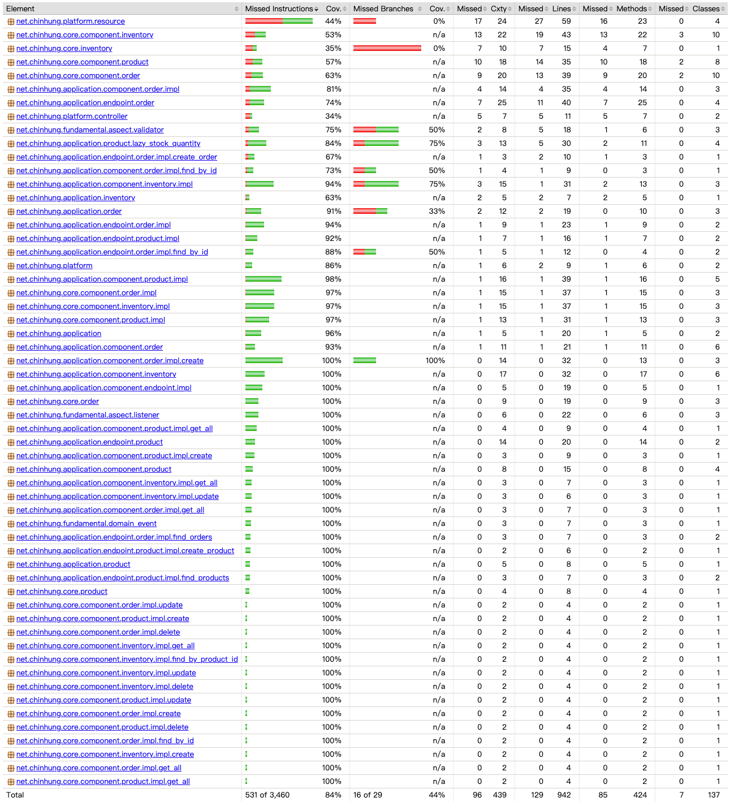Click package icon beside net.chinhung.application.endpoint.product
This screenshot has height=806, width=730.
click(x=11, y=442)
